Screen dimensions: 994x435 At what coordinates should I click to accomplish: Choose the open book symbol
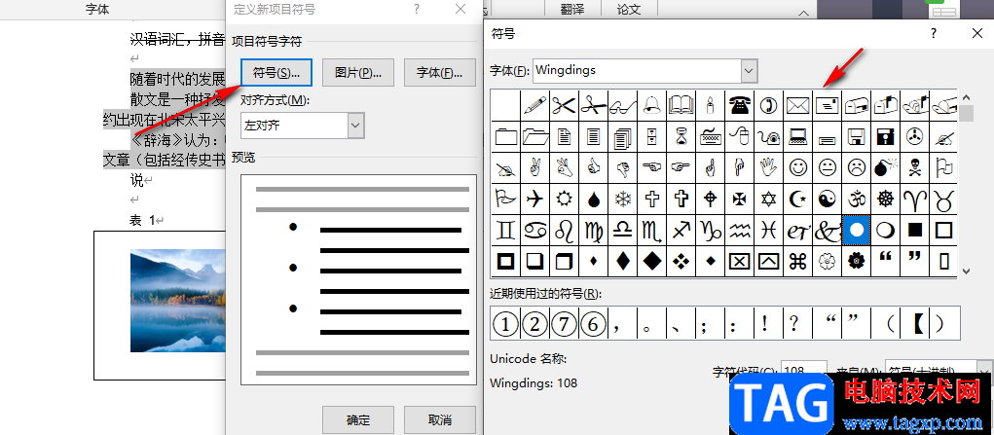coord(681,104)
